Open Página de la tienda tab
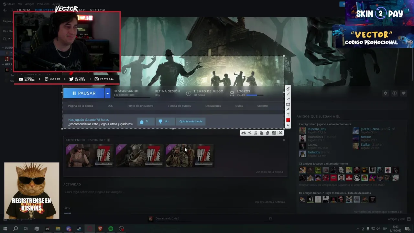The image size is (414, 233). (81, 106)
